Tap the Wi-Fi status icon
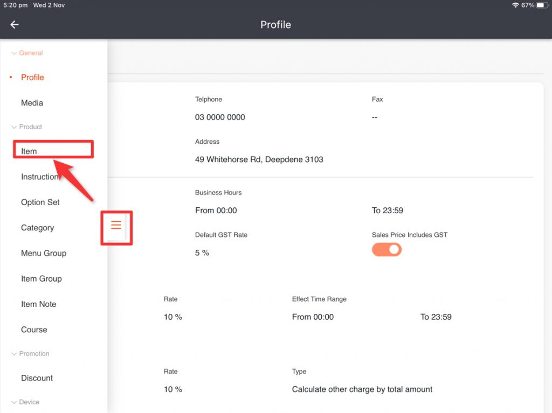The height and width of the screenshot is (413, 552). [515, 5]
